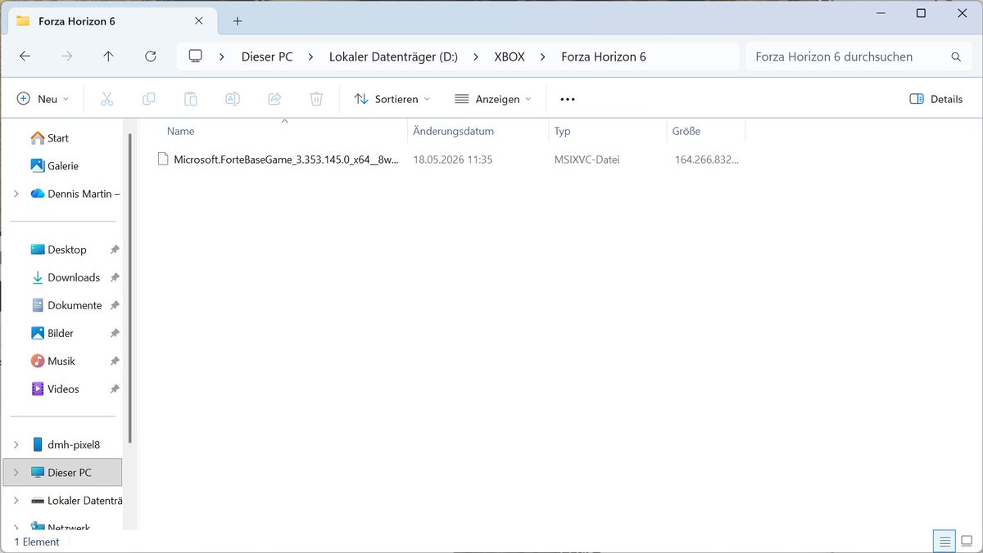Image resolution: width=983 pixels, height=553 pixels.
Task: Click the paste clipboard icon
Action: coord(191,99)
